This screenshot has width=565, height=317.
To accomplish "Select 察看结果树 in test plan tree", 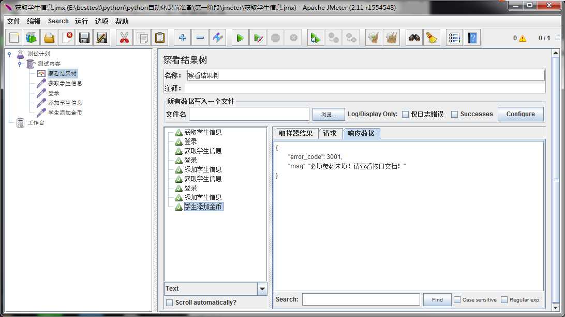I will pos(62,73).
